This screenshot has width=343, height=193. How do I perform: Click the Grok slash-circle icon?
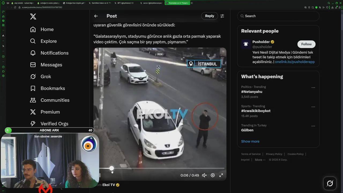33,77
